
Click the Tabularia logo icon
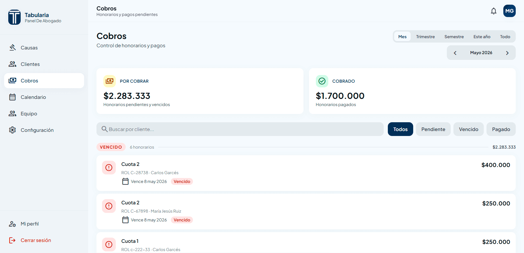(14, 17)
